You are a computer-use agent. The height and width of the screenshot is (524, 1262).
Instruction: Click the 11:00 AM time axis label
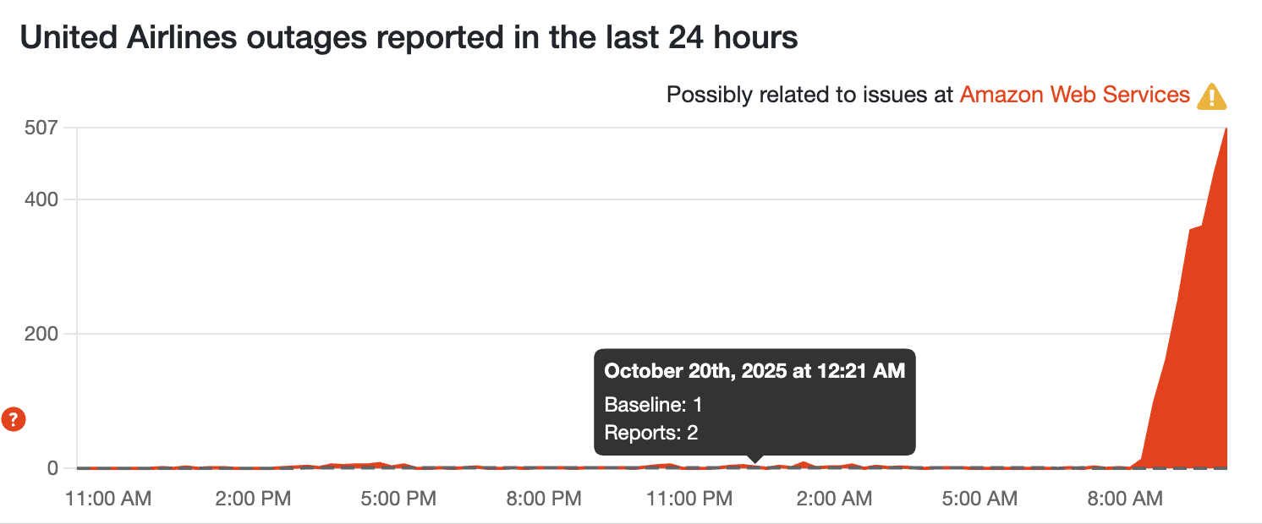[x=108, y=499]
